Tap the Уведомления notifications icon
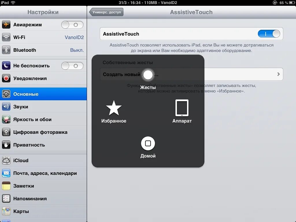 tap(6, 78)
